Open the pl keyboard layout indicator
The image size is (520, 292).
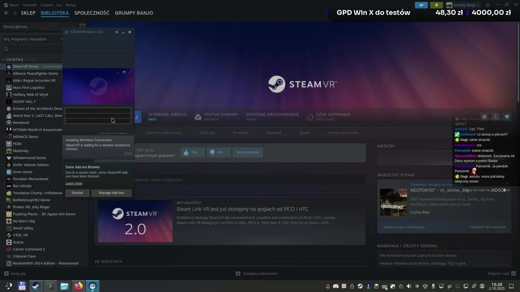tap(449, 286)
